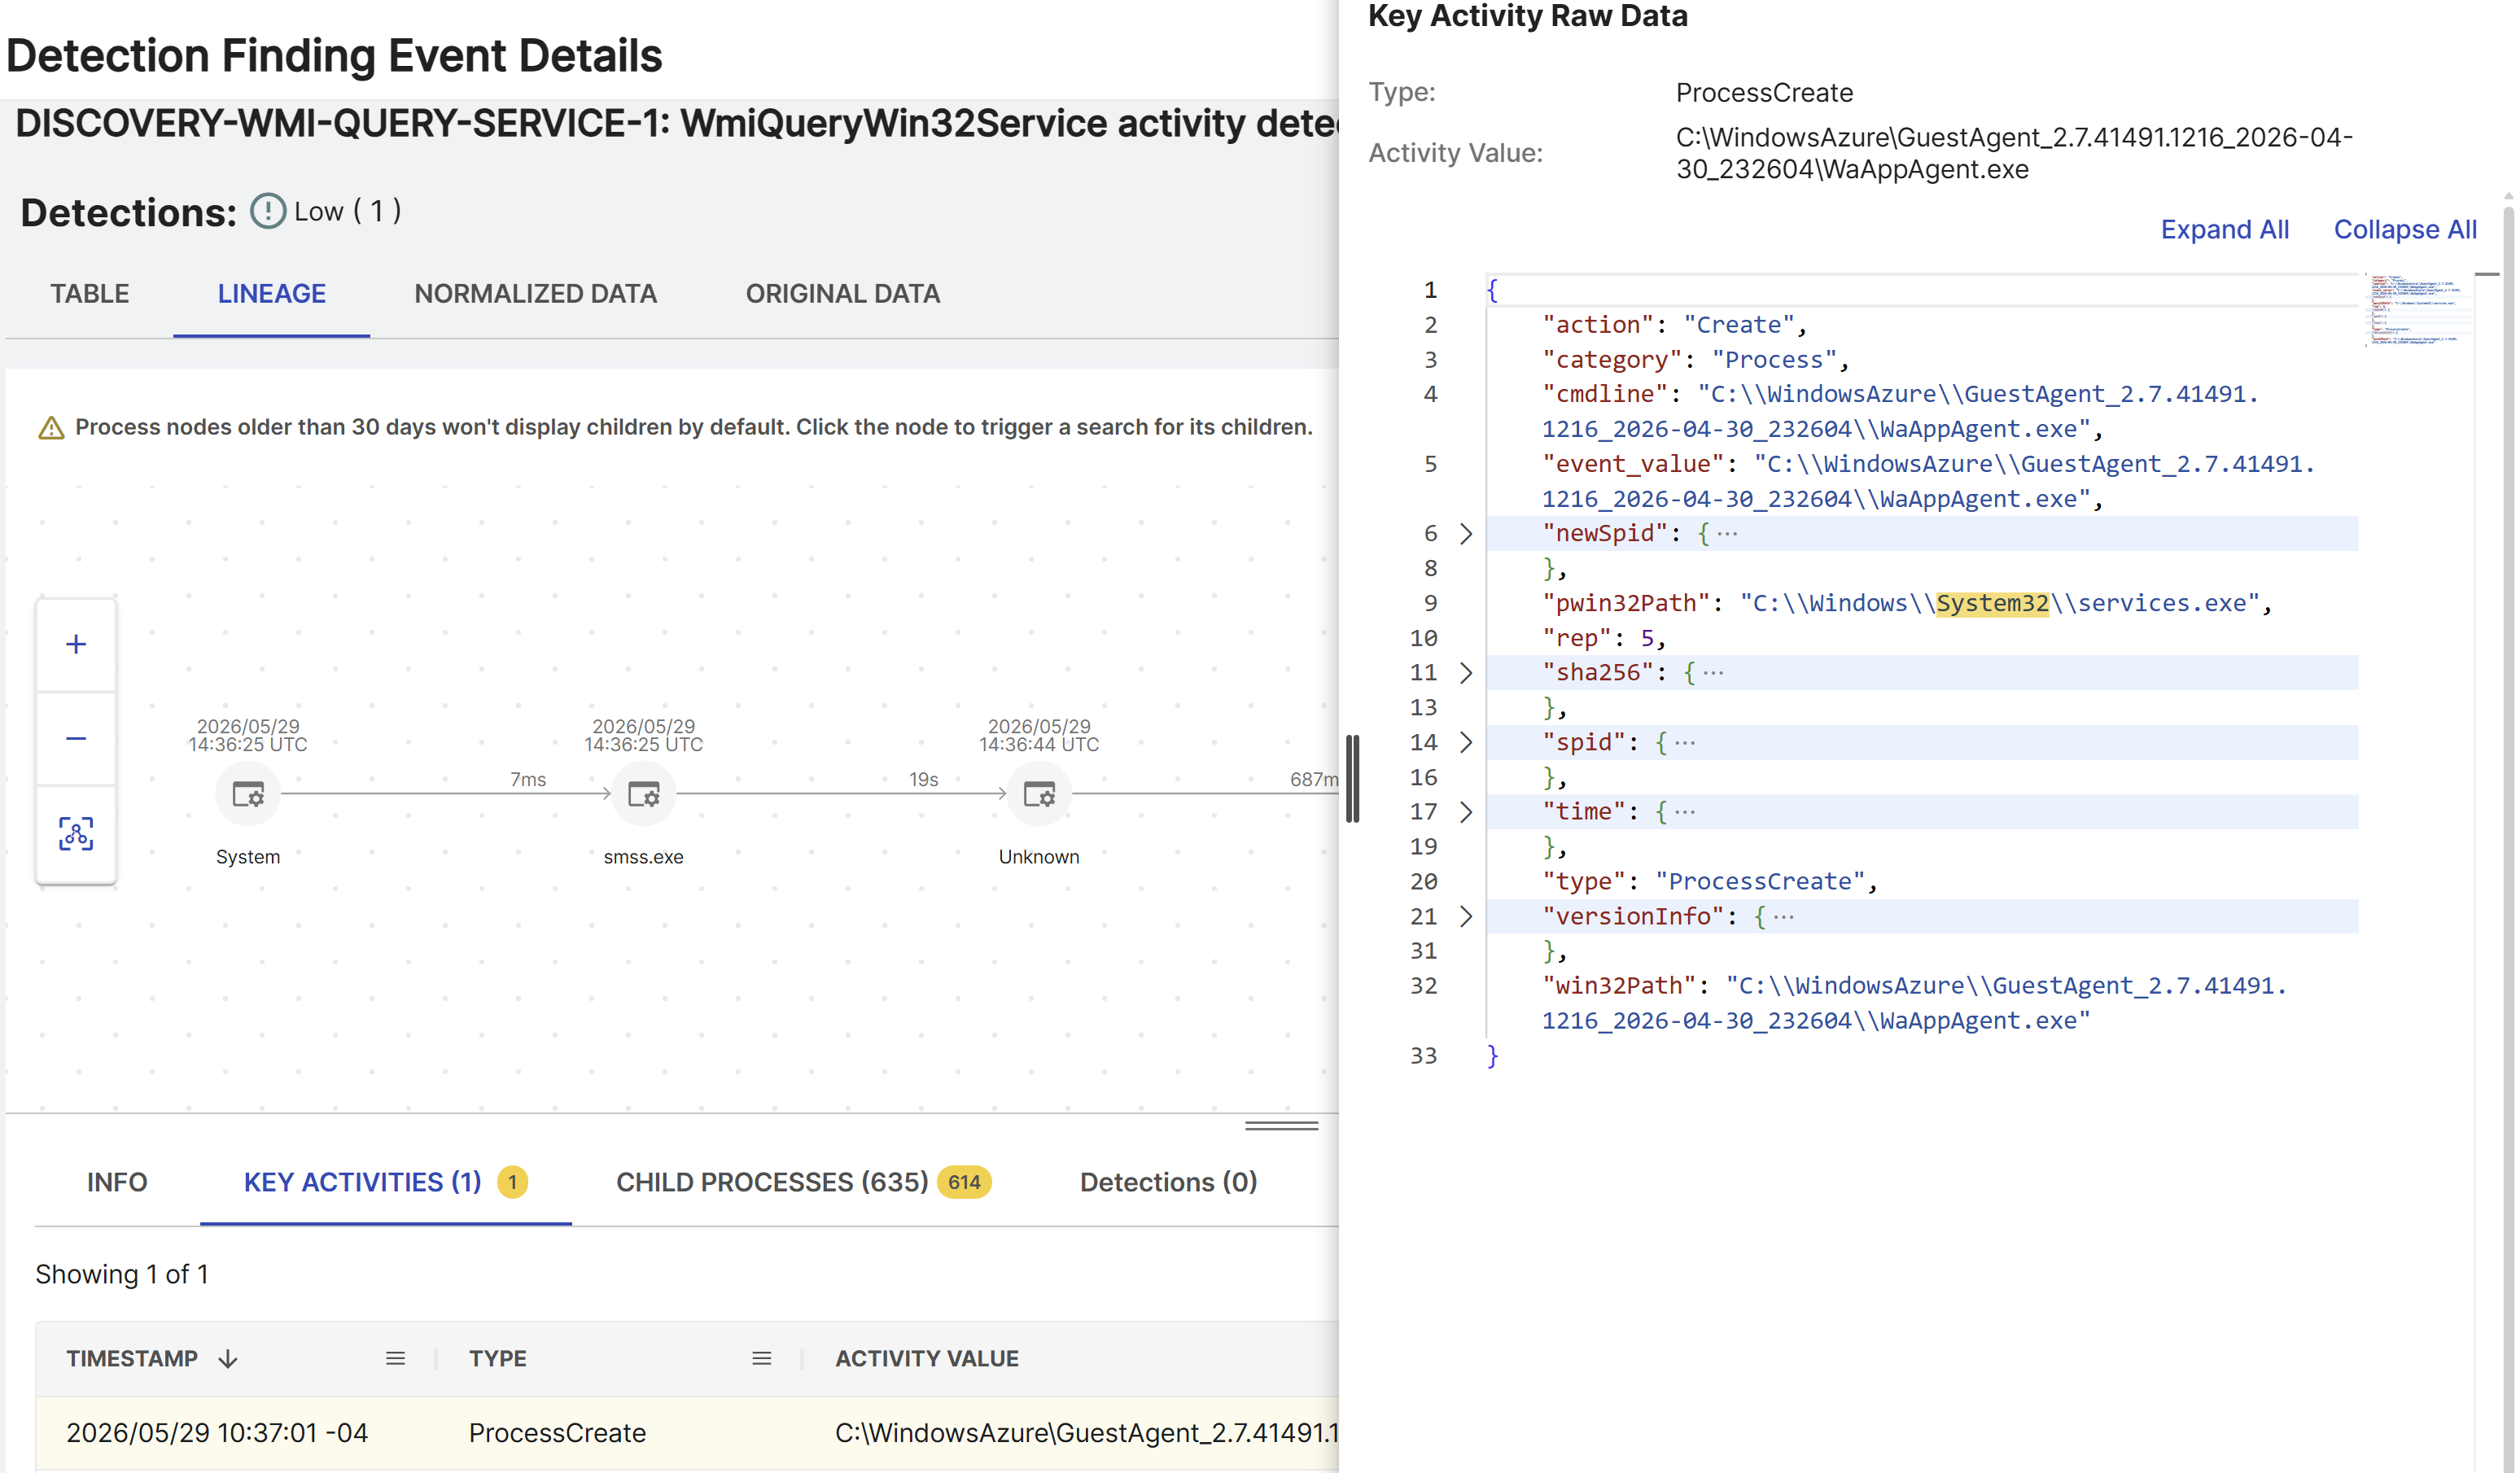This screenshot has width=2520, height=1473.
Task: Click the Type ProcessCreate value
Action: pyautogui.click(x=1764, y=92)
